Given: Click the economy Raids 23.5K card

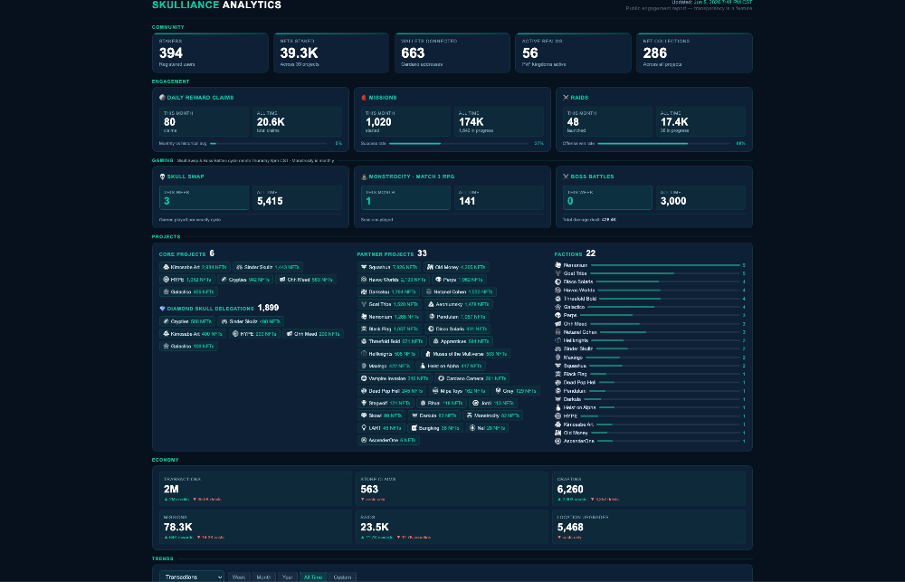Looking at the screenshot, I should pos(452,527).
